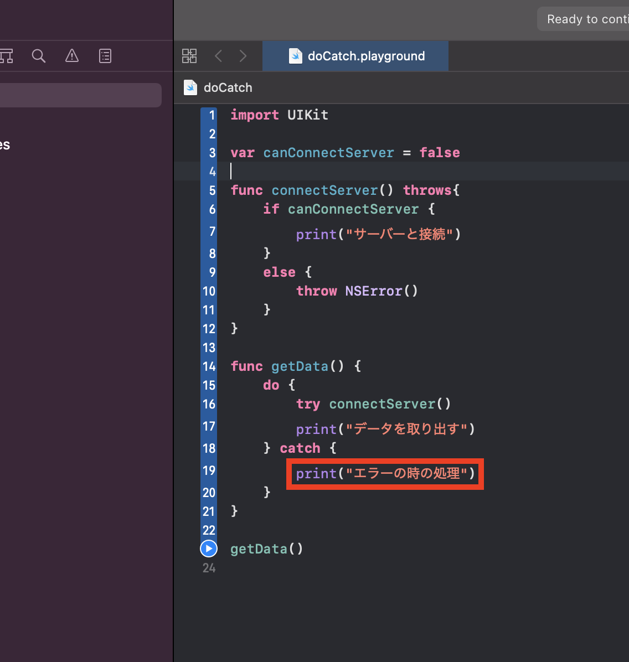Click getData function name on line 14
Viewport: 629px width, 662px height.
pos(300,366)
